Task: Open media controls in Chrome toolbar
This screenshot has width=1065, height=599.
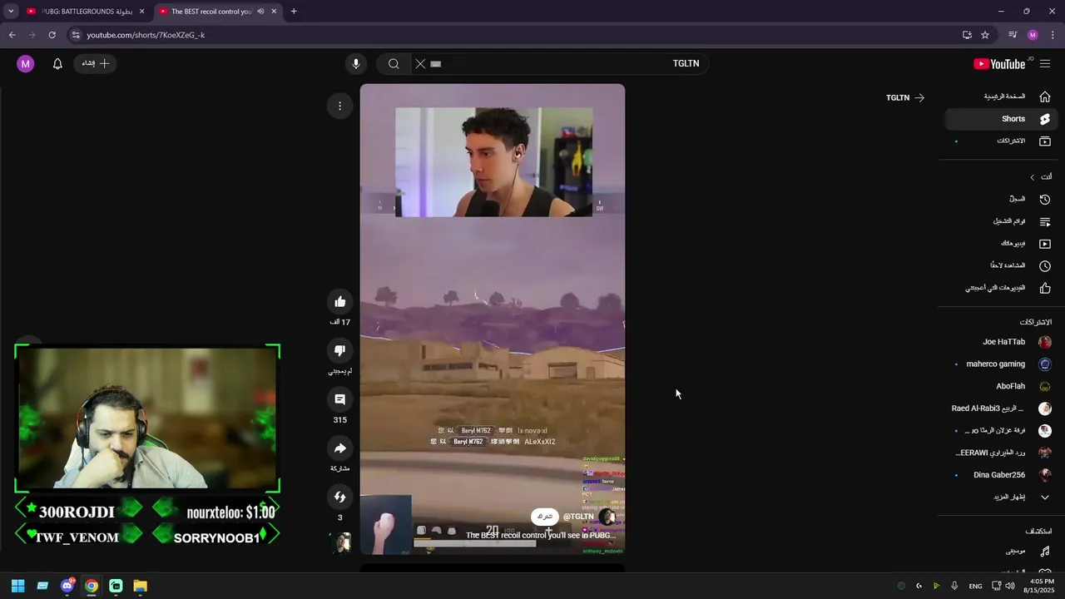Action: pyautogui.click(x=1013, y=35)
